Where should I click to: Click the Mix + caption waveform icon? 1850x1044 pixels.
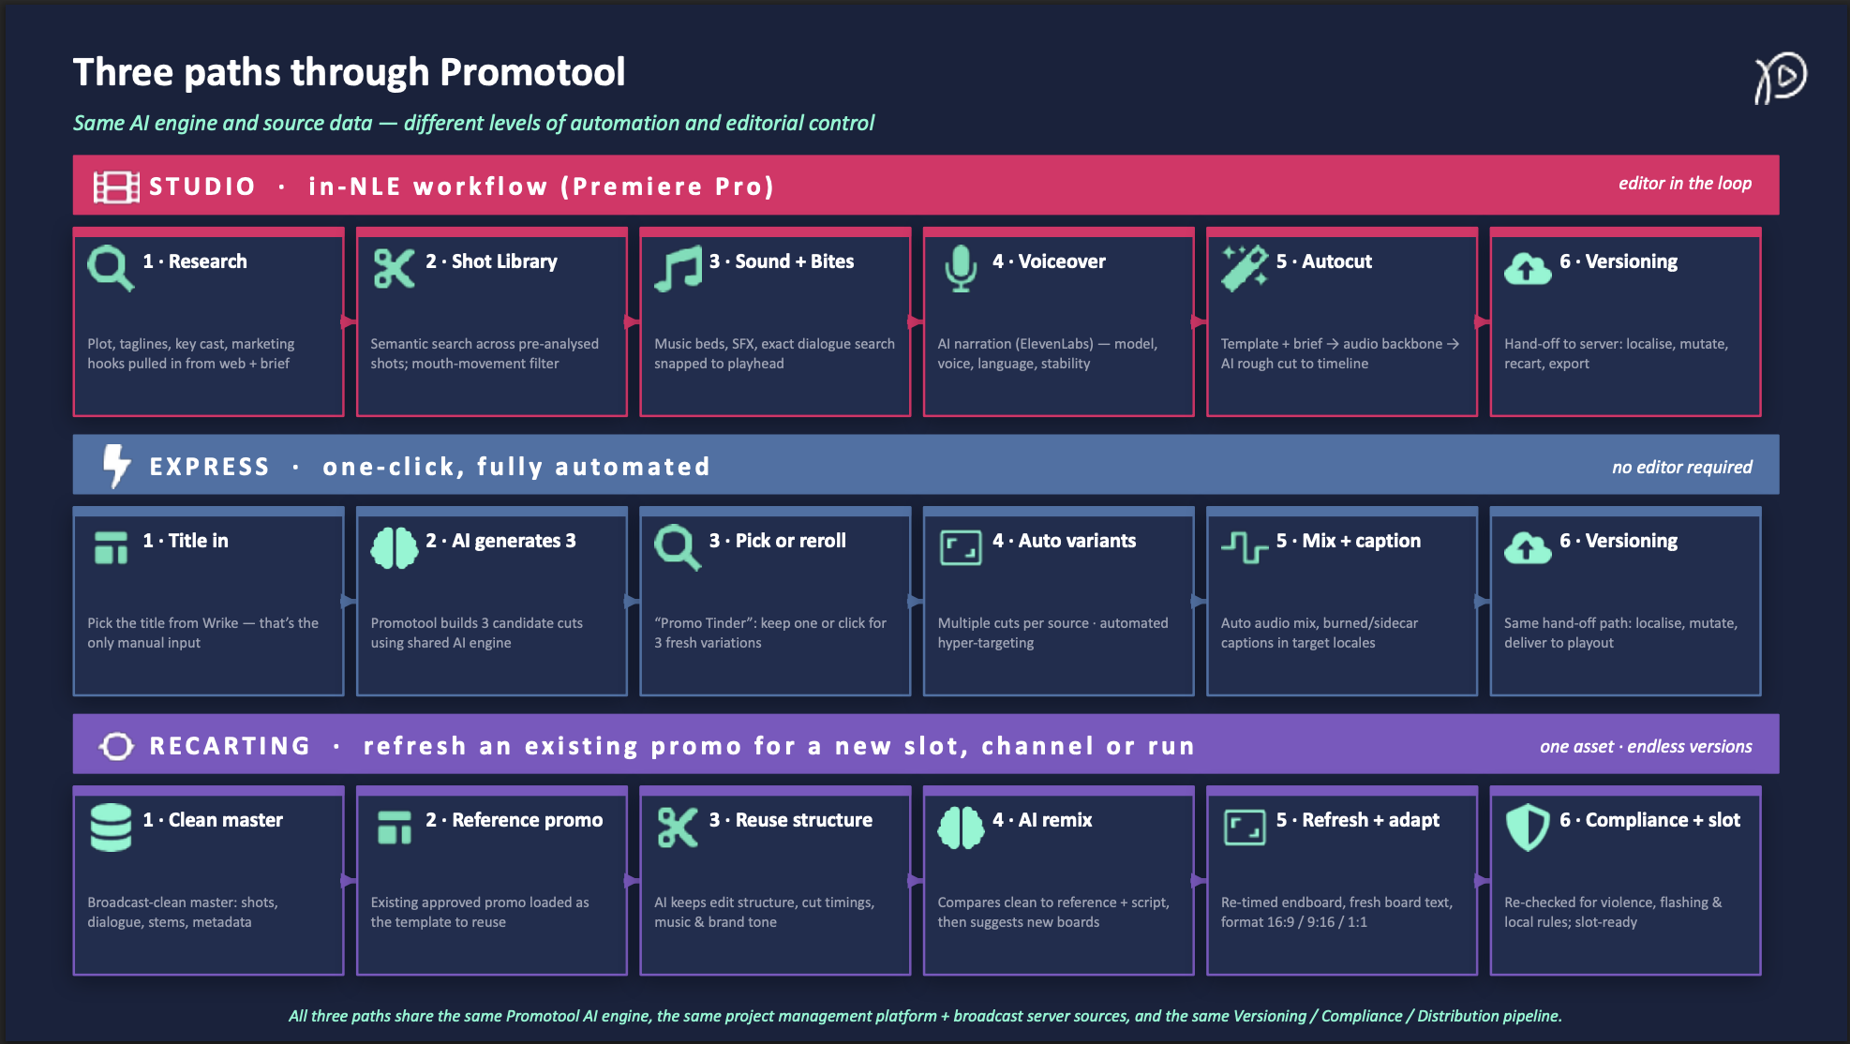point(1245,546)
